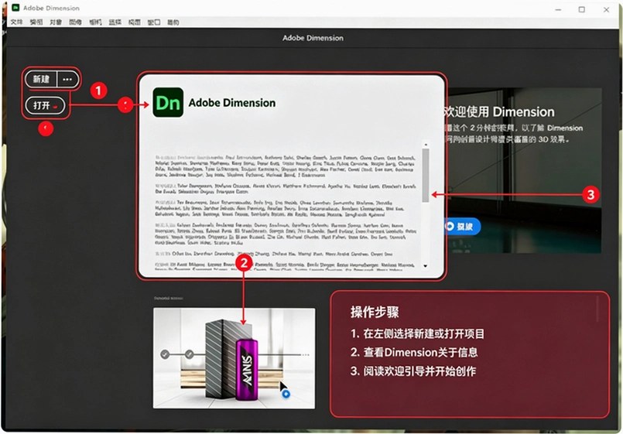This screenshot has width=623, height=434.
Task: Click the credits list scrollbar thumb
Action: coord(426,175)
